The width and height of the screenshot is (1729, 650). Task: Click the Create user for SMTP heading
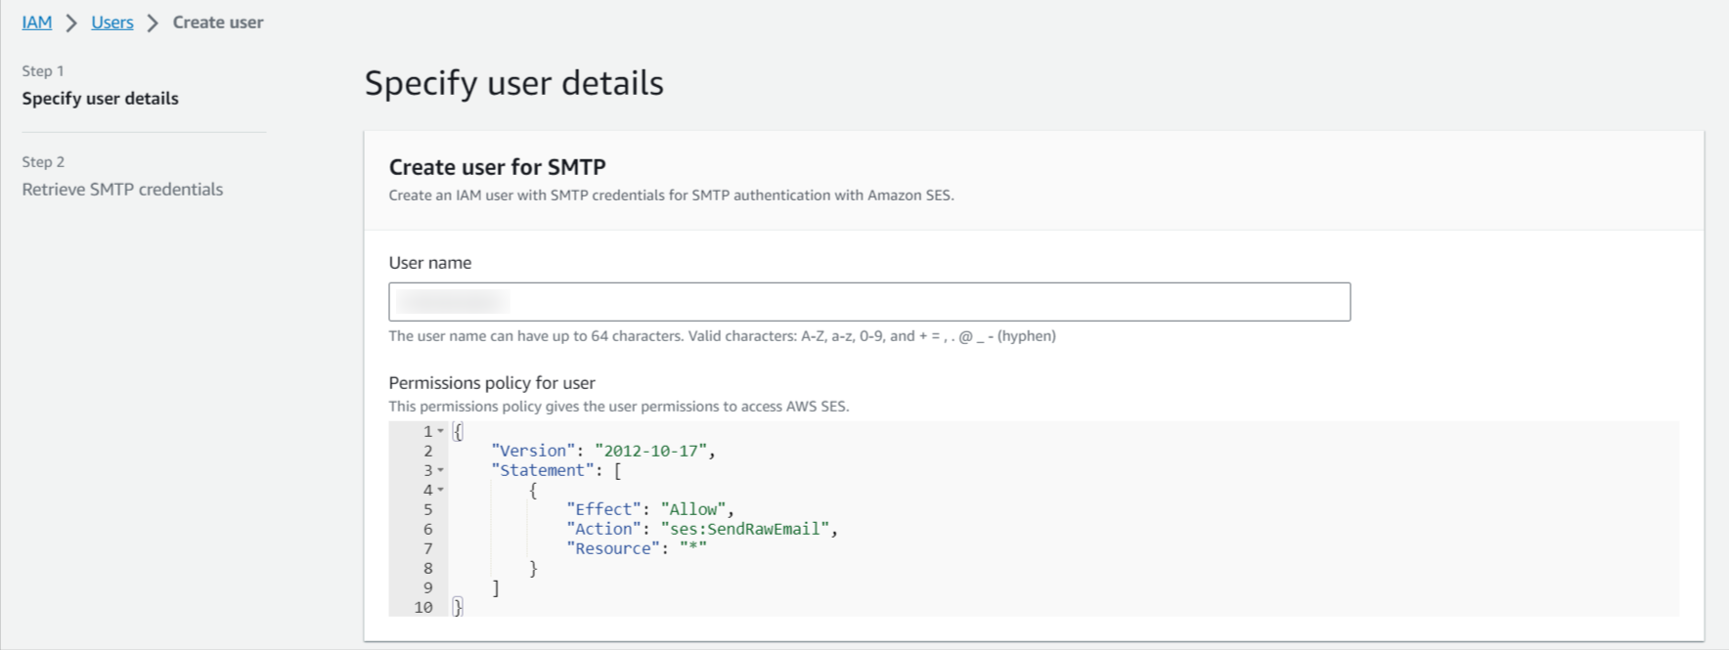point(497,167)
